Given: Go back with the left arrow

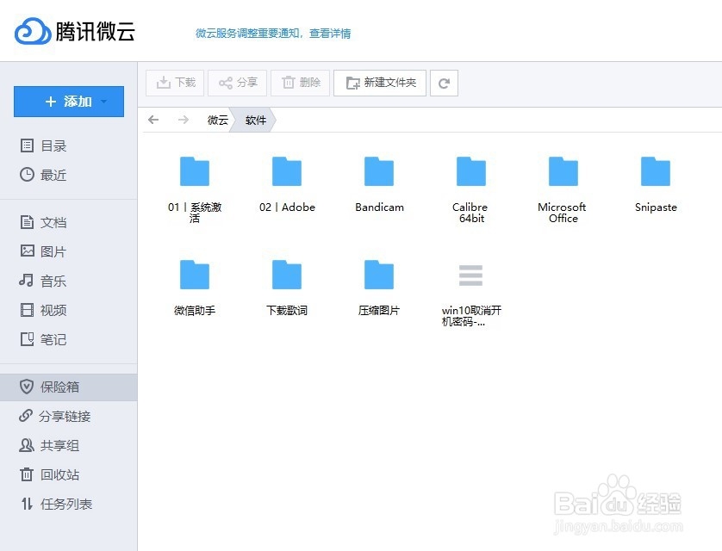Looking at the screenshot, I should pos(153,120).
